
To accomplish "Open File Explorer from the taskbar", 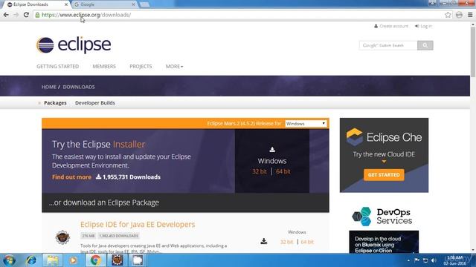I will [x=52, y=260].
